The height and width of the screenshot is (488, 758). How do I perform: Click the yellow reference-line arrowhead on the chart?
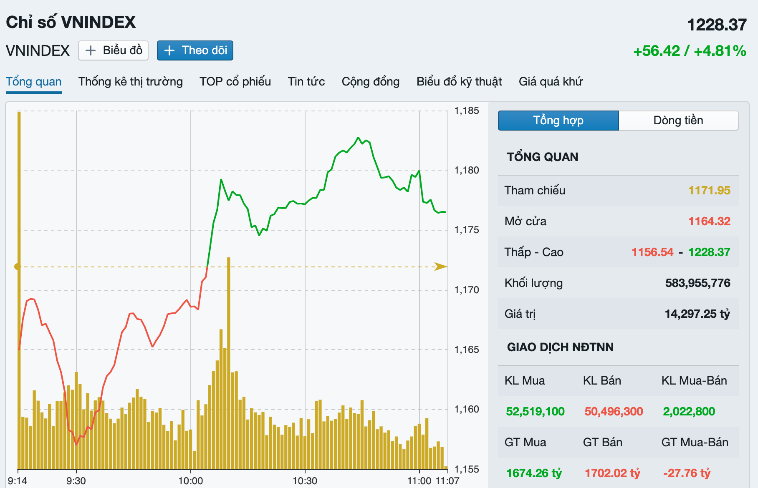point(441,267)
